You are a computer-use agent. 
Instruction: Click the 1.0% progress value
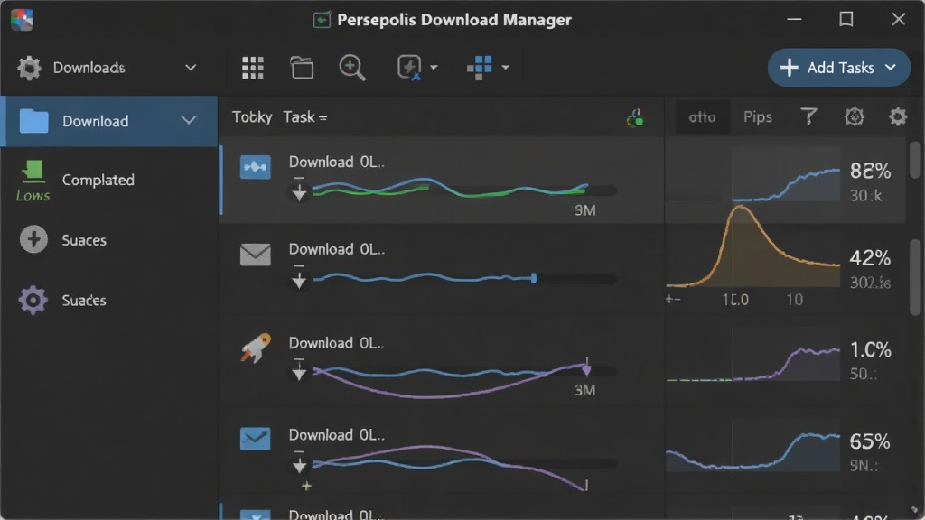[x=870, y=349]
